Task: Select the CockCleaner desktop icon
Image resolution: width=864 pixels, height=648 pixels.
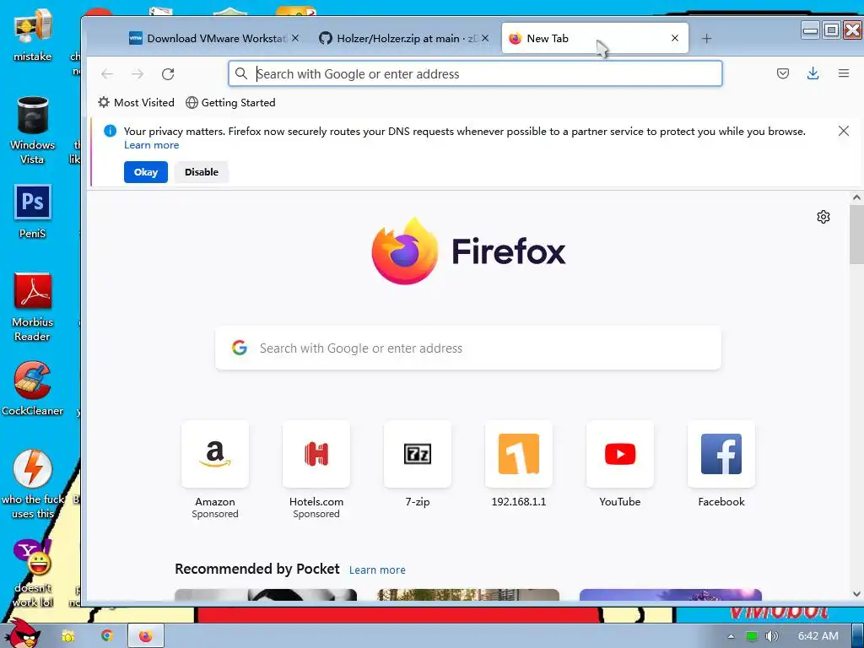Action: click(x=33, y=388)
